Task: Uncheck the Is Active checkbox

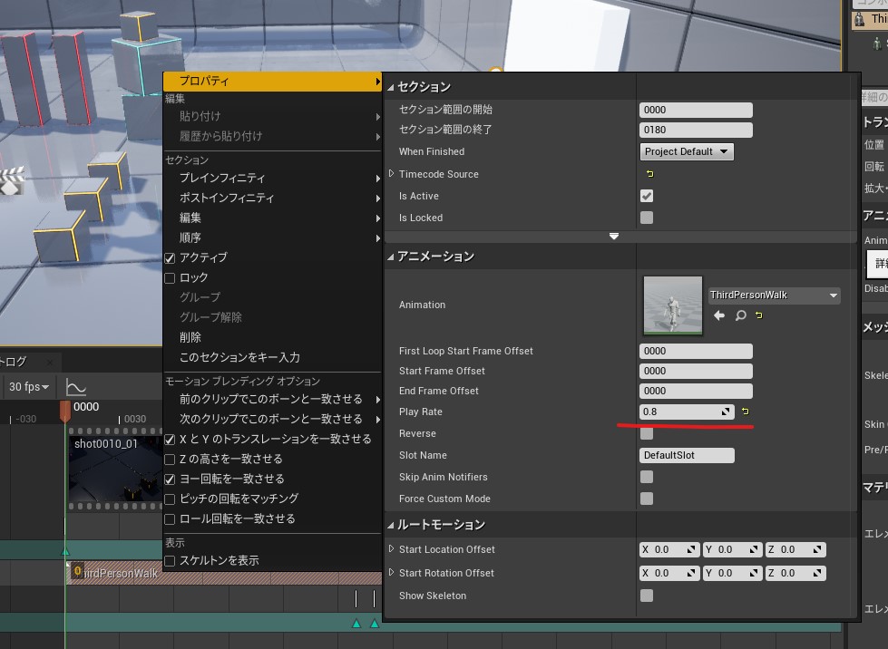Action: pos(647,196)
